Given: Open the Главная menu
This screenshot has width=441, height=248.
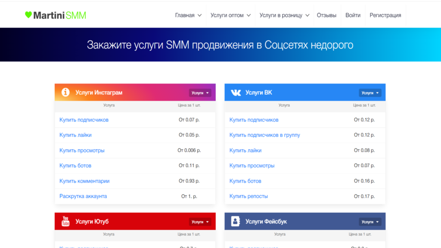Looking at the screenshot, I should click(x=188, y=15).
